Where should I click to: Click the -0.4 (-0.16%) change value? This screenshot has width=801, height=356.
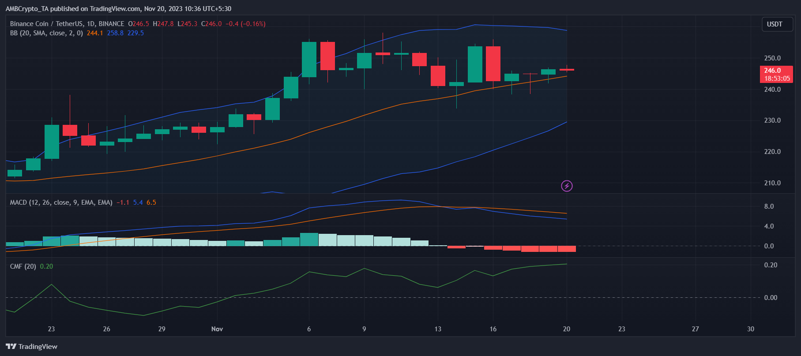(x=245, y=24)
